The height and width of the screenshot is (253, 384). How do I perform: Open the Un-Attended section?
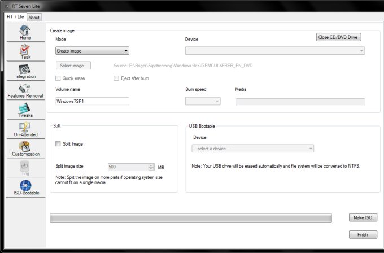click(25, 129)
